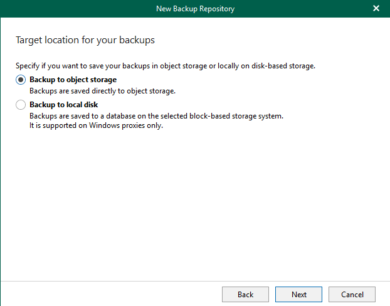Click the green left edge of the wizard
390x306 pixels.
click(1, 157)
